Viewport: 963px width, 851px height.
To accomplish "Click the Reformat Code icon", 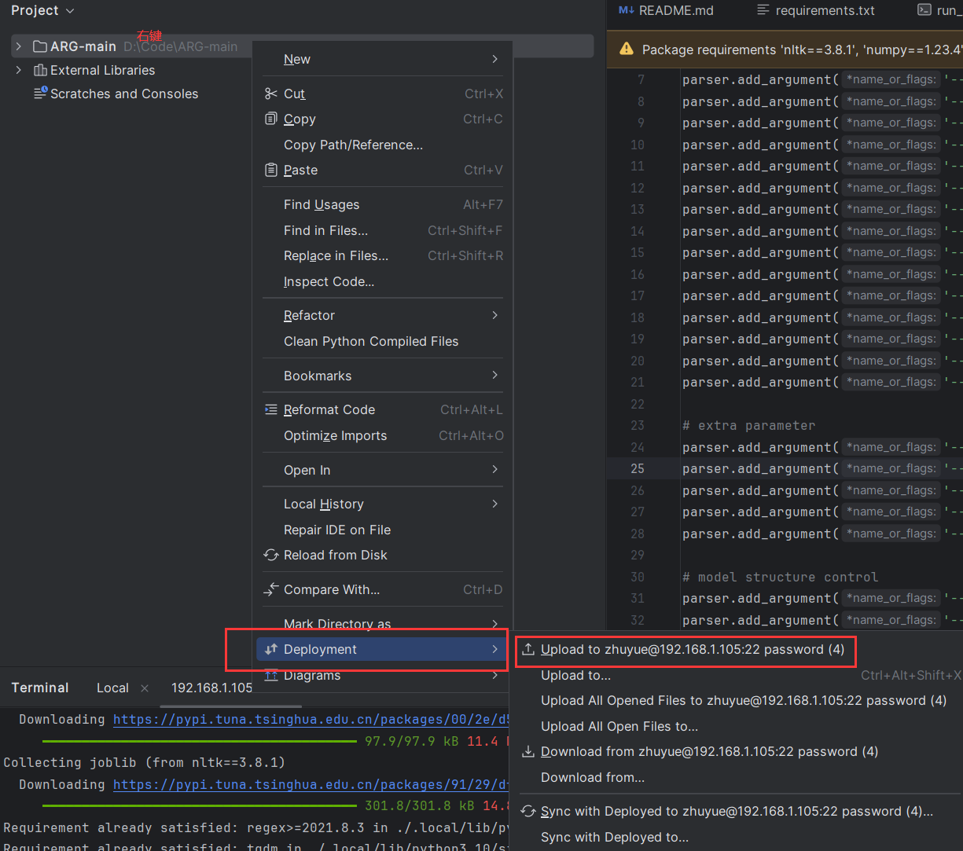I will (271, 409).
